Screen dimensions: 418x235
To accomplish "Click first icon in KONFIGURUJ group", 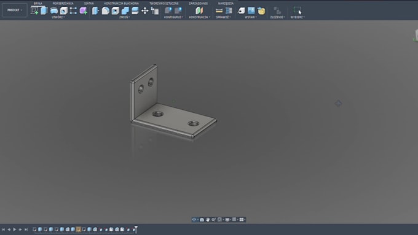I will (x=168, y=10).
